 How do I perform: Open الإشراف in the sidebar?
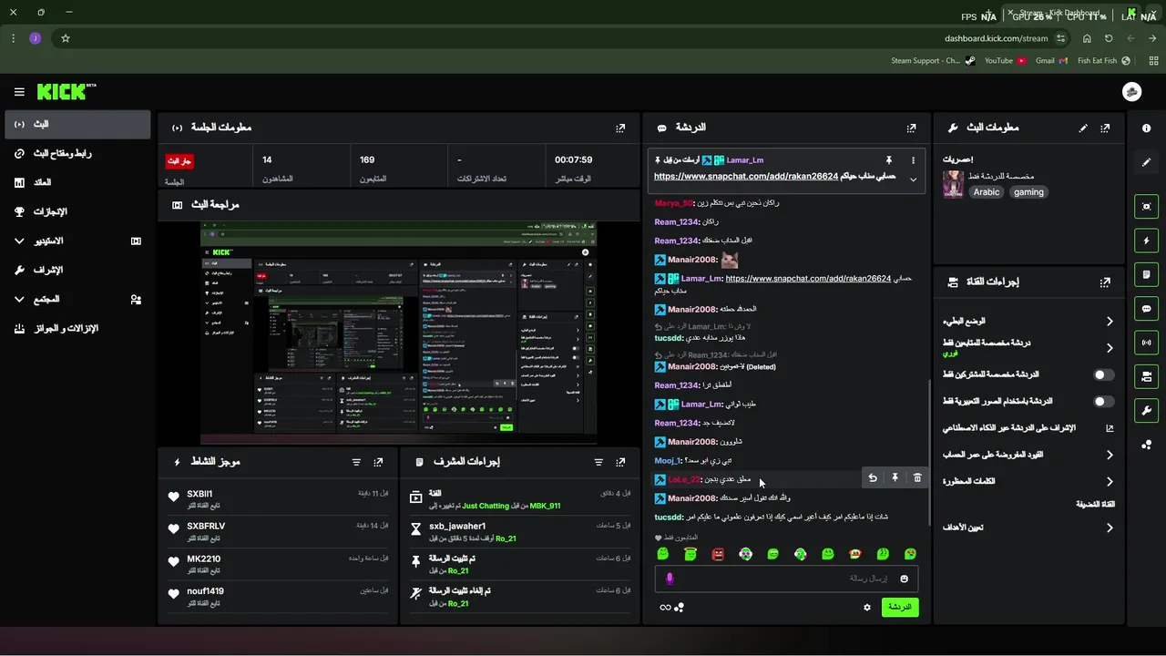click(x=77, y=270)
